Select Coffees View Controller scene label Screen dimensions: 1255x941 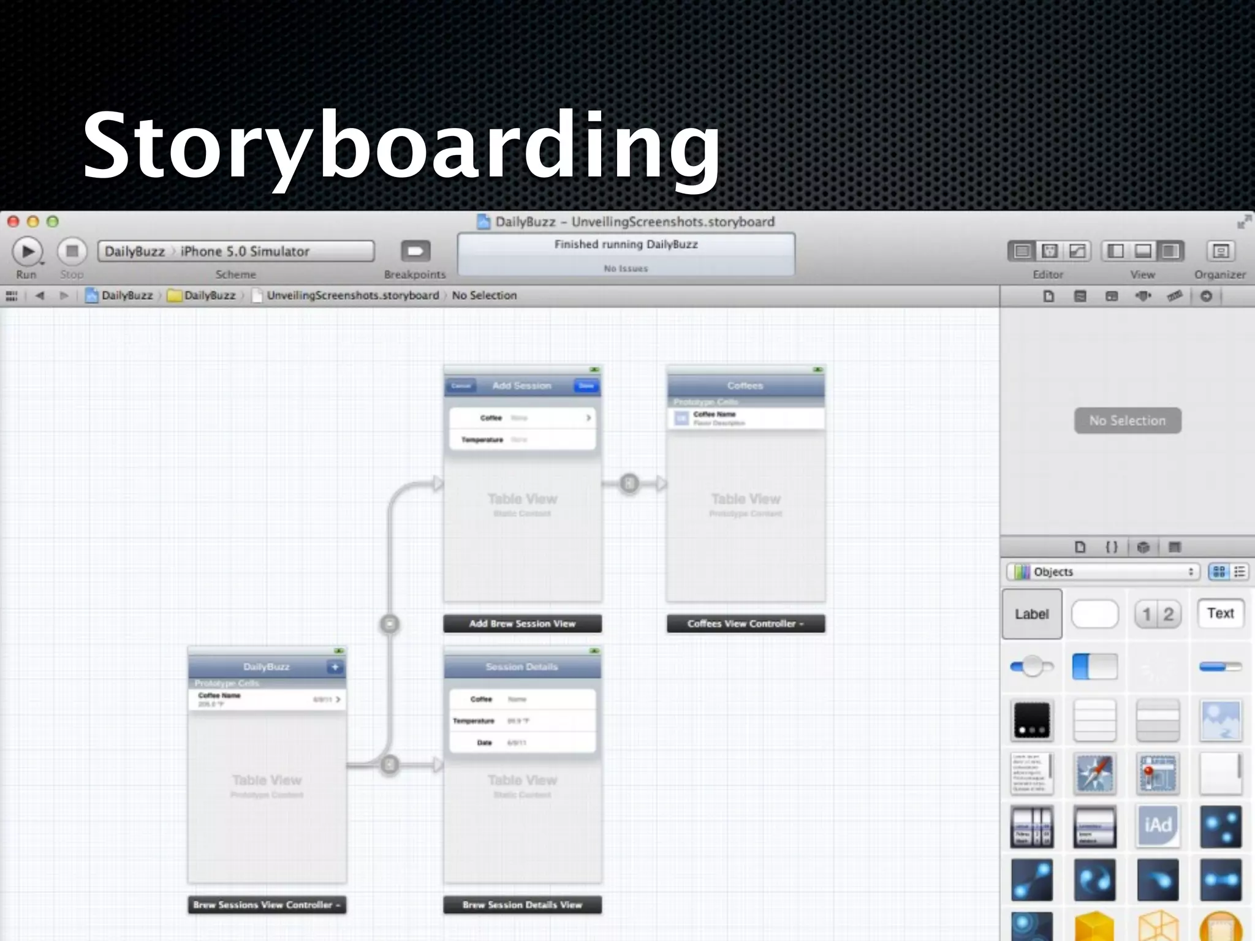pyautogui.click(x=746, y=624)
